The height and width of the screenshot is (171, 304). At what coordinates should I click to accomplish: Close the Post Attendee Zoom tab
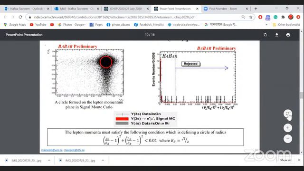click(x=247, y=9)
